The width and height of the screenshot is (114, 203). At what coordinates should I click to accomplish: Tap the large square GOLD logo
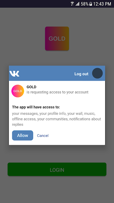pyautogui.click(x=57, y=39)
